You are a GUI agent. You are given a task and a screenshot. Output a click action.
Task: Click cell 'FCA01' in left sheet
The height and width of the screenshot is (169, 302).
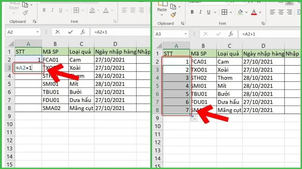click(x=55, y=60)
